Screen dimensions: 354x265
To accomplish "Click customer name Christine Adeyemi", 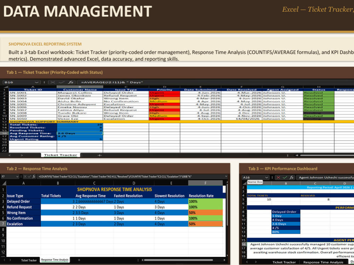I will click(80, 104).
